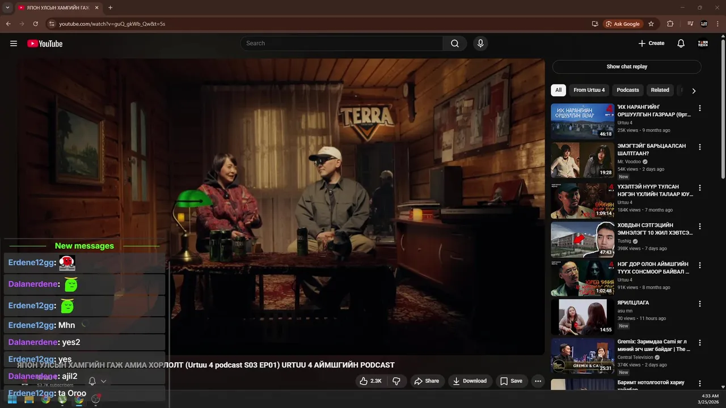Image resolution: width=726 pixels, height=408 pixels.
Task: Open thumbnail with duration 1:09:14
Action: [583, 201]
